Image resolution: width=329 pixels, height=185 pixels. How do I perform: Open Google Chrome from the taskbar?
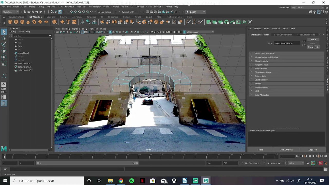click(x=121, y=181)
